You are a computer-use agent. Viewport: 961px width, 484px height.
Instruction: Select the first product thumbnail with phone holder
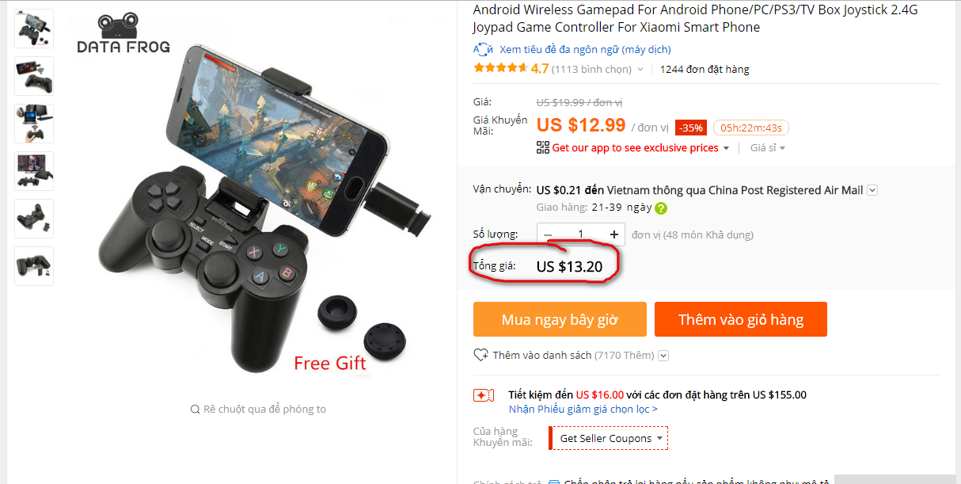click(x=34, y=29)
